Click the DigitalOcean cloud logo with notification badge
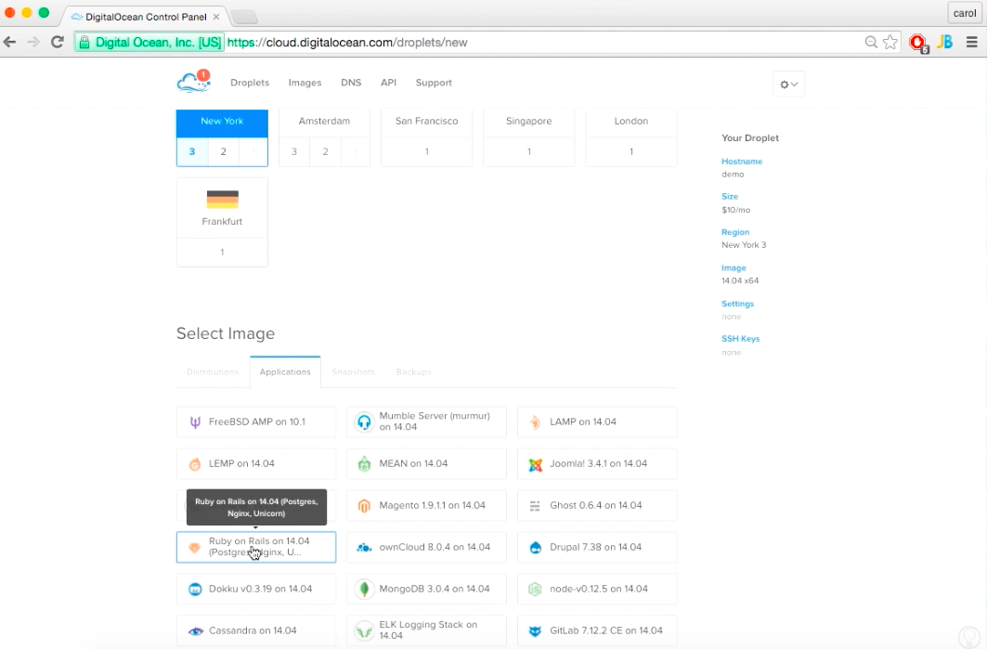Image resolution: width=987 pixels, height=649 pixels. 193,82
